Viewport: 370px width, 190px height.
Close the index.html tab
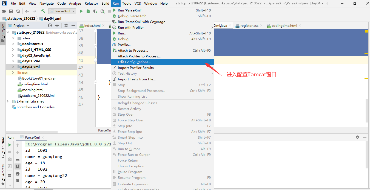(x=103, y=25)
